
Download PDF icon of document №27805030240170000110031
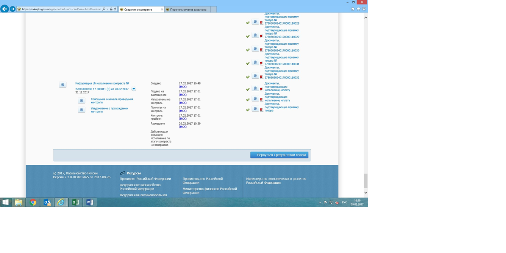261,64
